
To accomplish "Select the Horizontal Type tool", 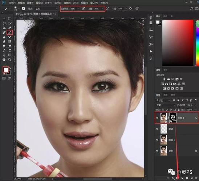I will click(x=10, y=51).
